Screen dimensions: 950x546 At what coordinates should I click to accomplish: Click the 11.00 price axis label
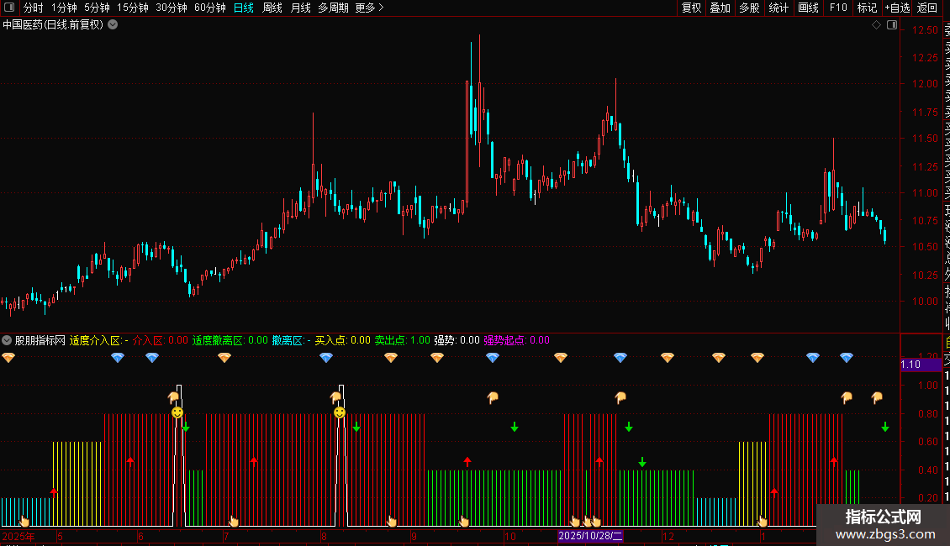pyautogui.click(x=925, y=193)
